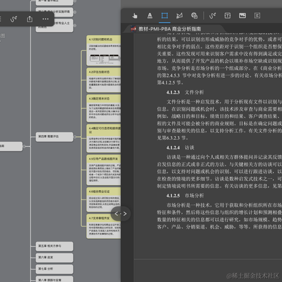Activate the handwriting tool in mind map toolbar
The image size is (282, 282).
13,19
